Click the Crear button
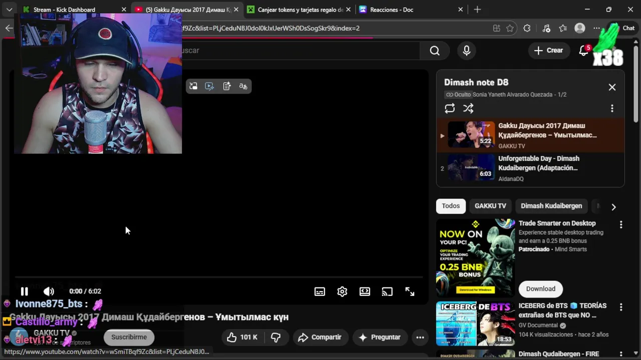The width and height of the screenshot is (641, 360). (x=548, y=50)
